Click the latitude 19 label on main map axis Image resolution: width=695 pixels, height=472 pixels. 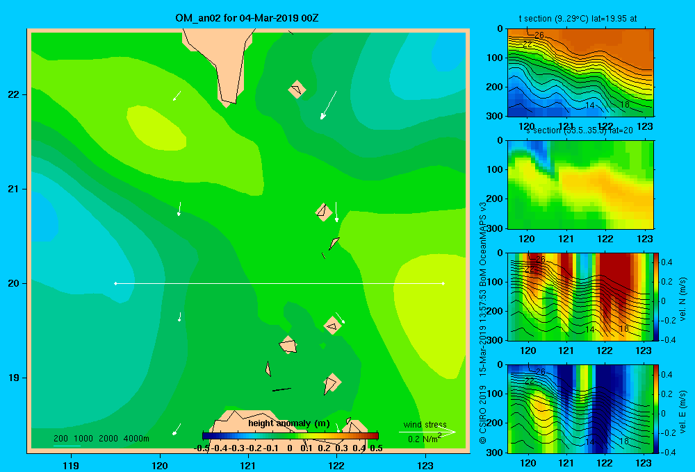pyautogui.click(x=14, y=378)
